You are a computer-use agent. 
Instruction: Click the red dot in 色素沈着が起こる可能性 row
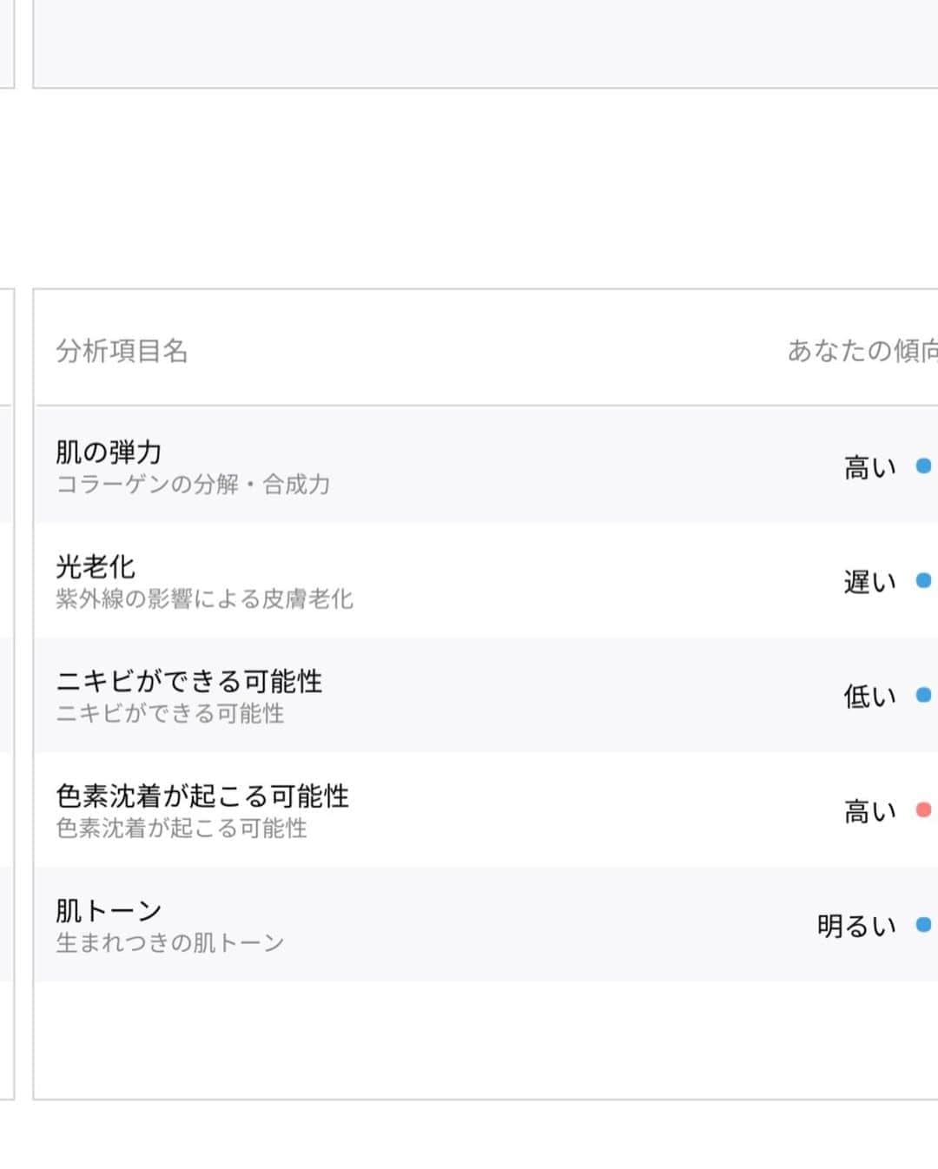pos(923,810)
